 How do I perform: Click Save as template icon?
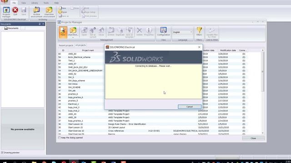[x=129, y=32]
